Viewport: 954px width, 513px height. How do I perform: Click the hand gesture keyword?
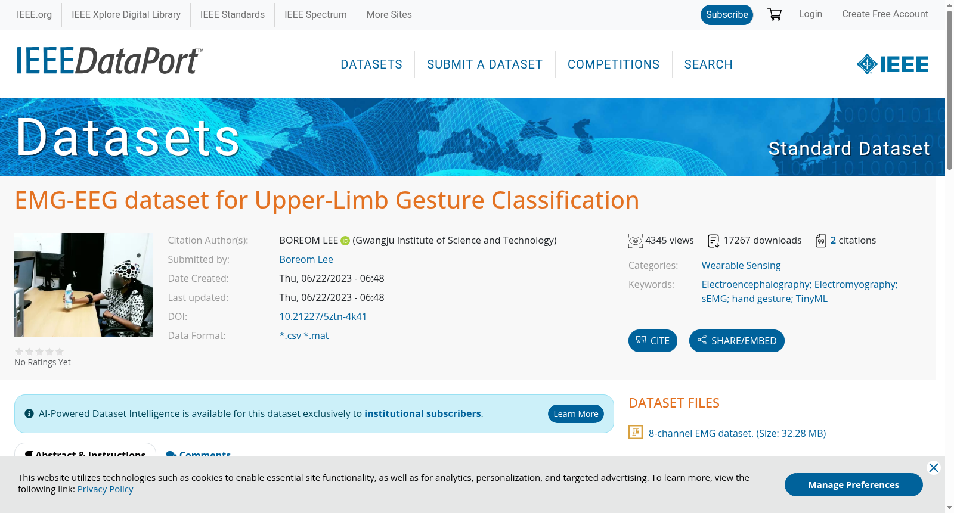click(x=761, y=299)
